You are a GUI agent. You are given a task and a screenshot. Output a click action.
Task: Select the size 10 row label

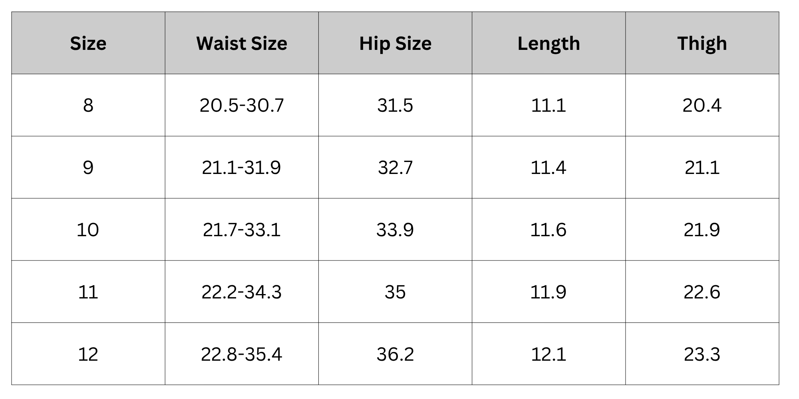coord(88,230)
